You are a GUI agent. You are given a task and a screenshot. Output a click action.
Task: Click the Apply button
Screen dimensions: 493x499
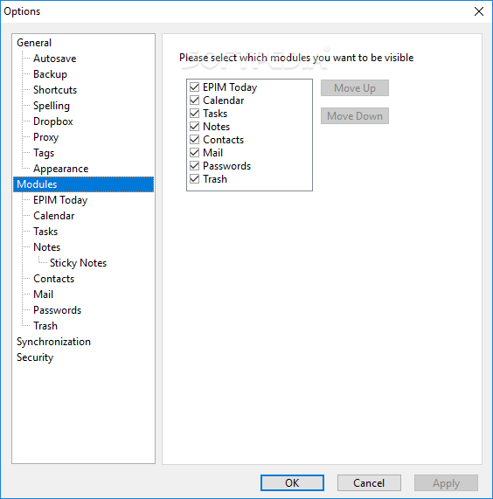tap(446, 482)
